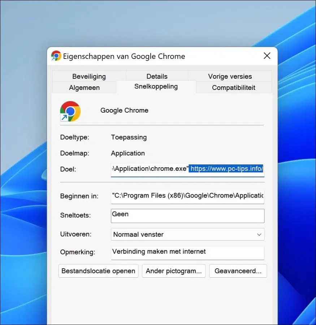316x325 pixels.
Task: Open the Vorige versies tab
Action: (x=230, y=76)
